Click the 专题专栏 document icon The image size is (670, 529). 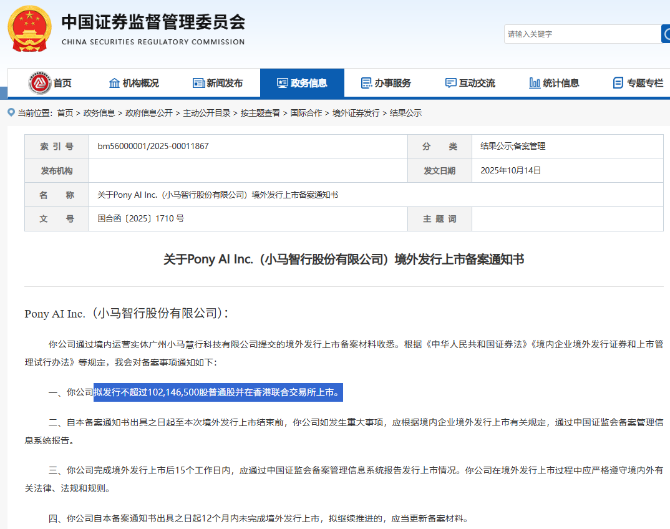(618, 83)
